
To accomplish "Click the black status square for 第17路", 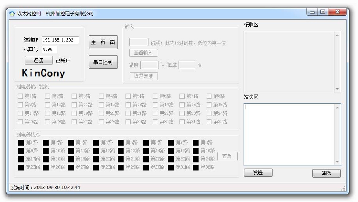I will pos(21,159).
